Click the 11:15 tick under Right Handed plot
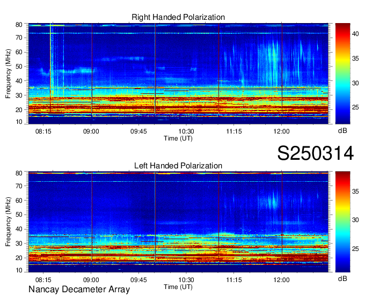This screenshot has height=296, width=365. [x=234, y=131]
